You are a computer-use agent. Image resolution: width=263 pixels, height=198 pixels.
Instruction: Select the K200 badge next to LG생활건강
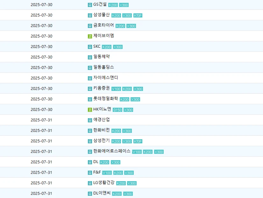tap(121, 183)
